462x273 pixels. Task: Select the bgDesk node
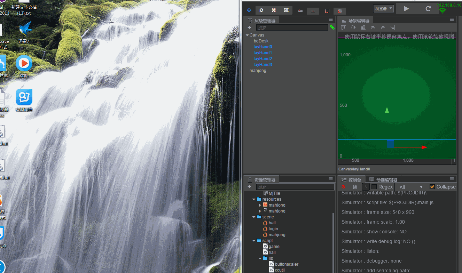tap(261, 41)
